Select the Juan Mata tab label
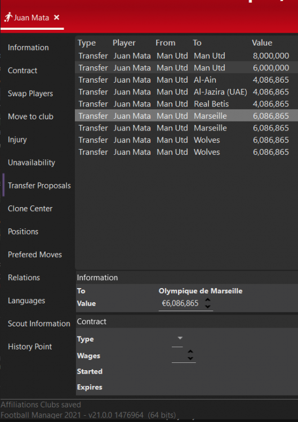 [x=32, y=18]
